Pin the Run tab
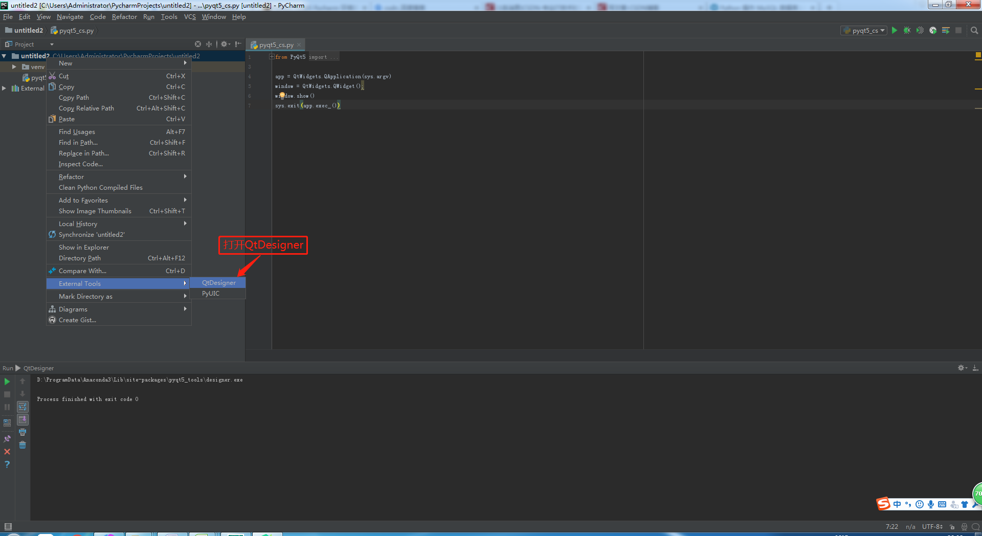 pos(7,439)
